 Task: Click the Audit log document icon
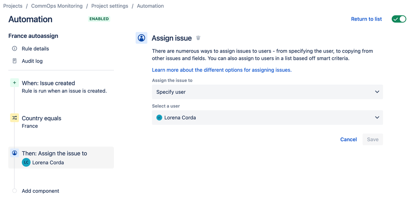pyautogui.click(x=14, y=61)
